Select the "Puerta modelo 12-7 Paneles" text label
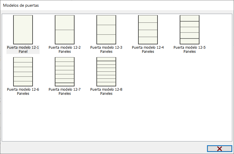This screenshot has height=154, width=234. 65,92
